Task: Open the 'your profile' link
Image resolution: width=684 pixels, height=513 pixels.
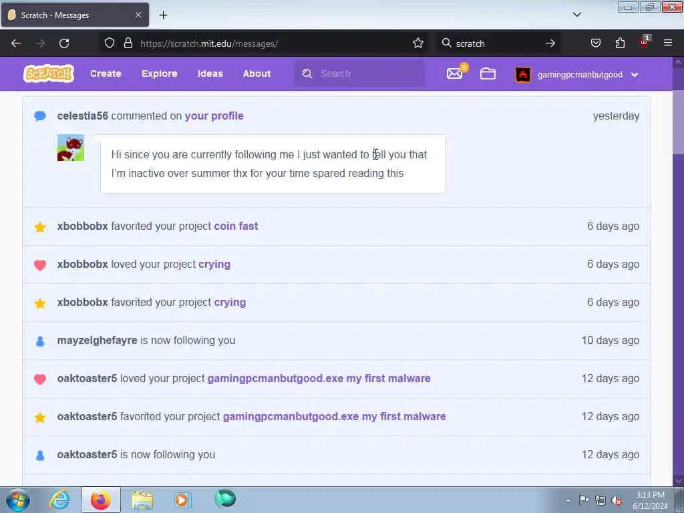Action: (214, 116)
